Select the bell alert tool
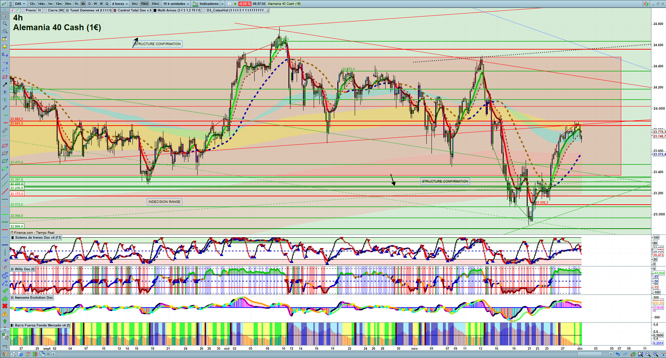 point(5,46)
